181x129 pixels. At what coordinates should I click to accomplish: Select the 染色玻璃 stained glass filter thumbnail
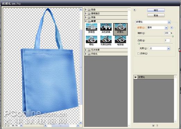click(106, 28)
